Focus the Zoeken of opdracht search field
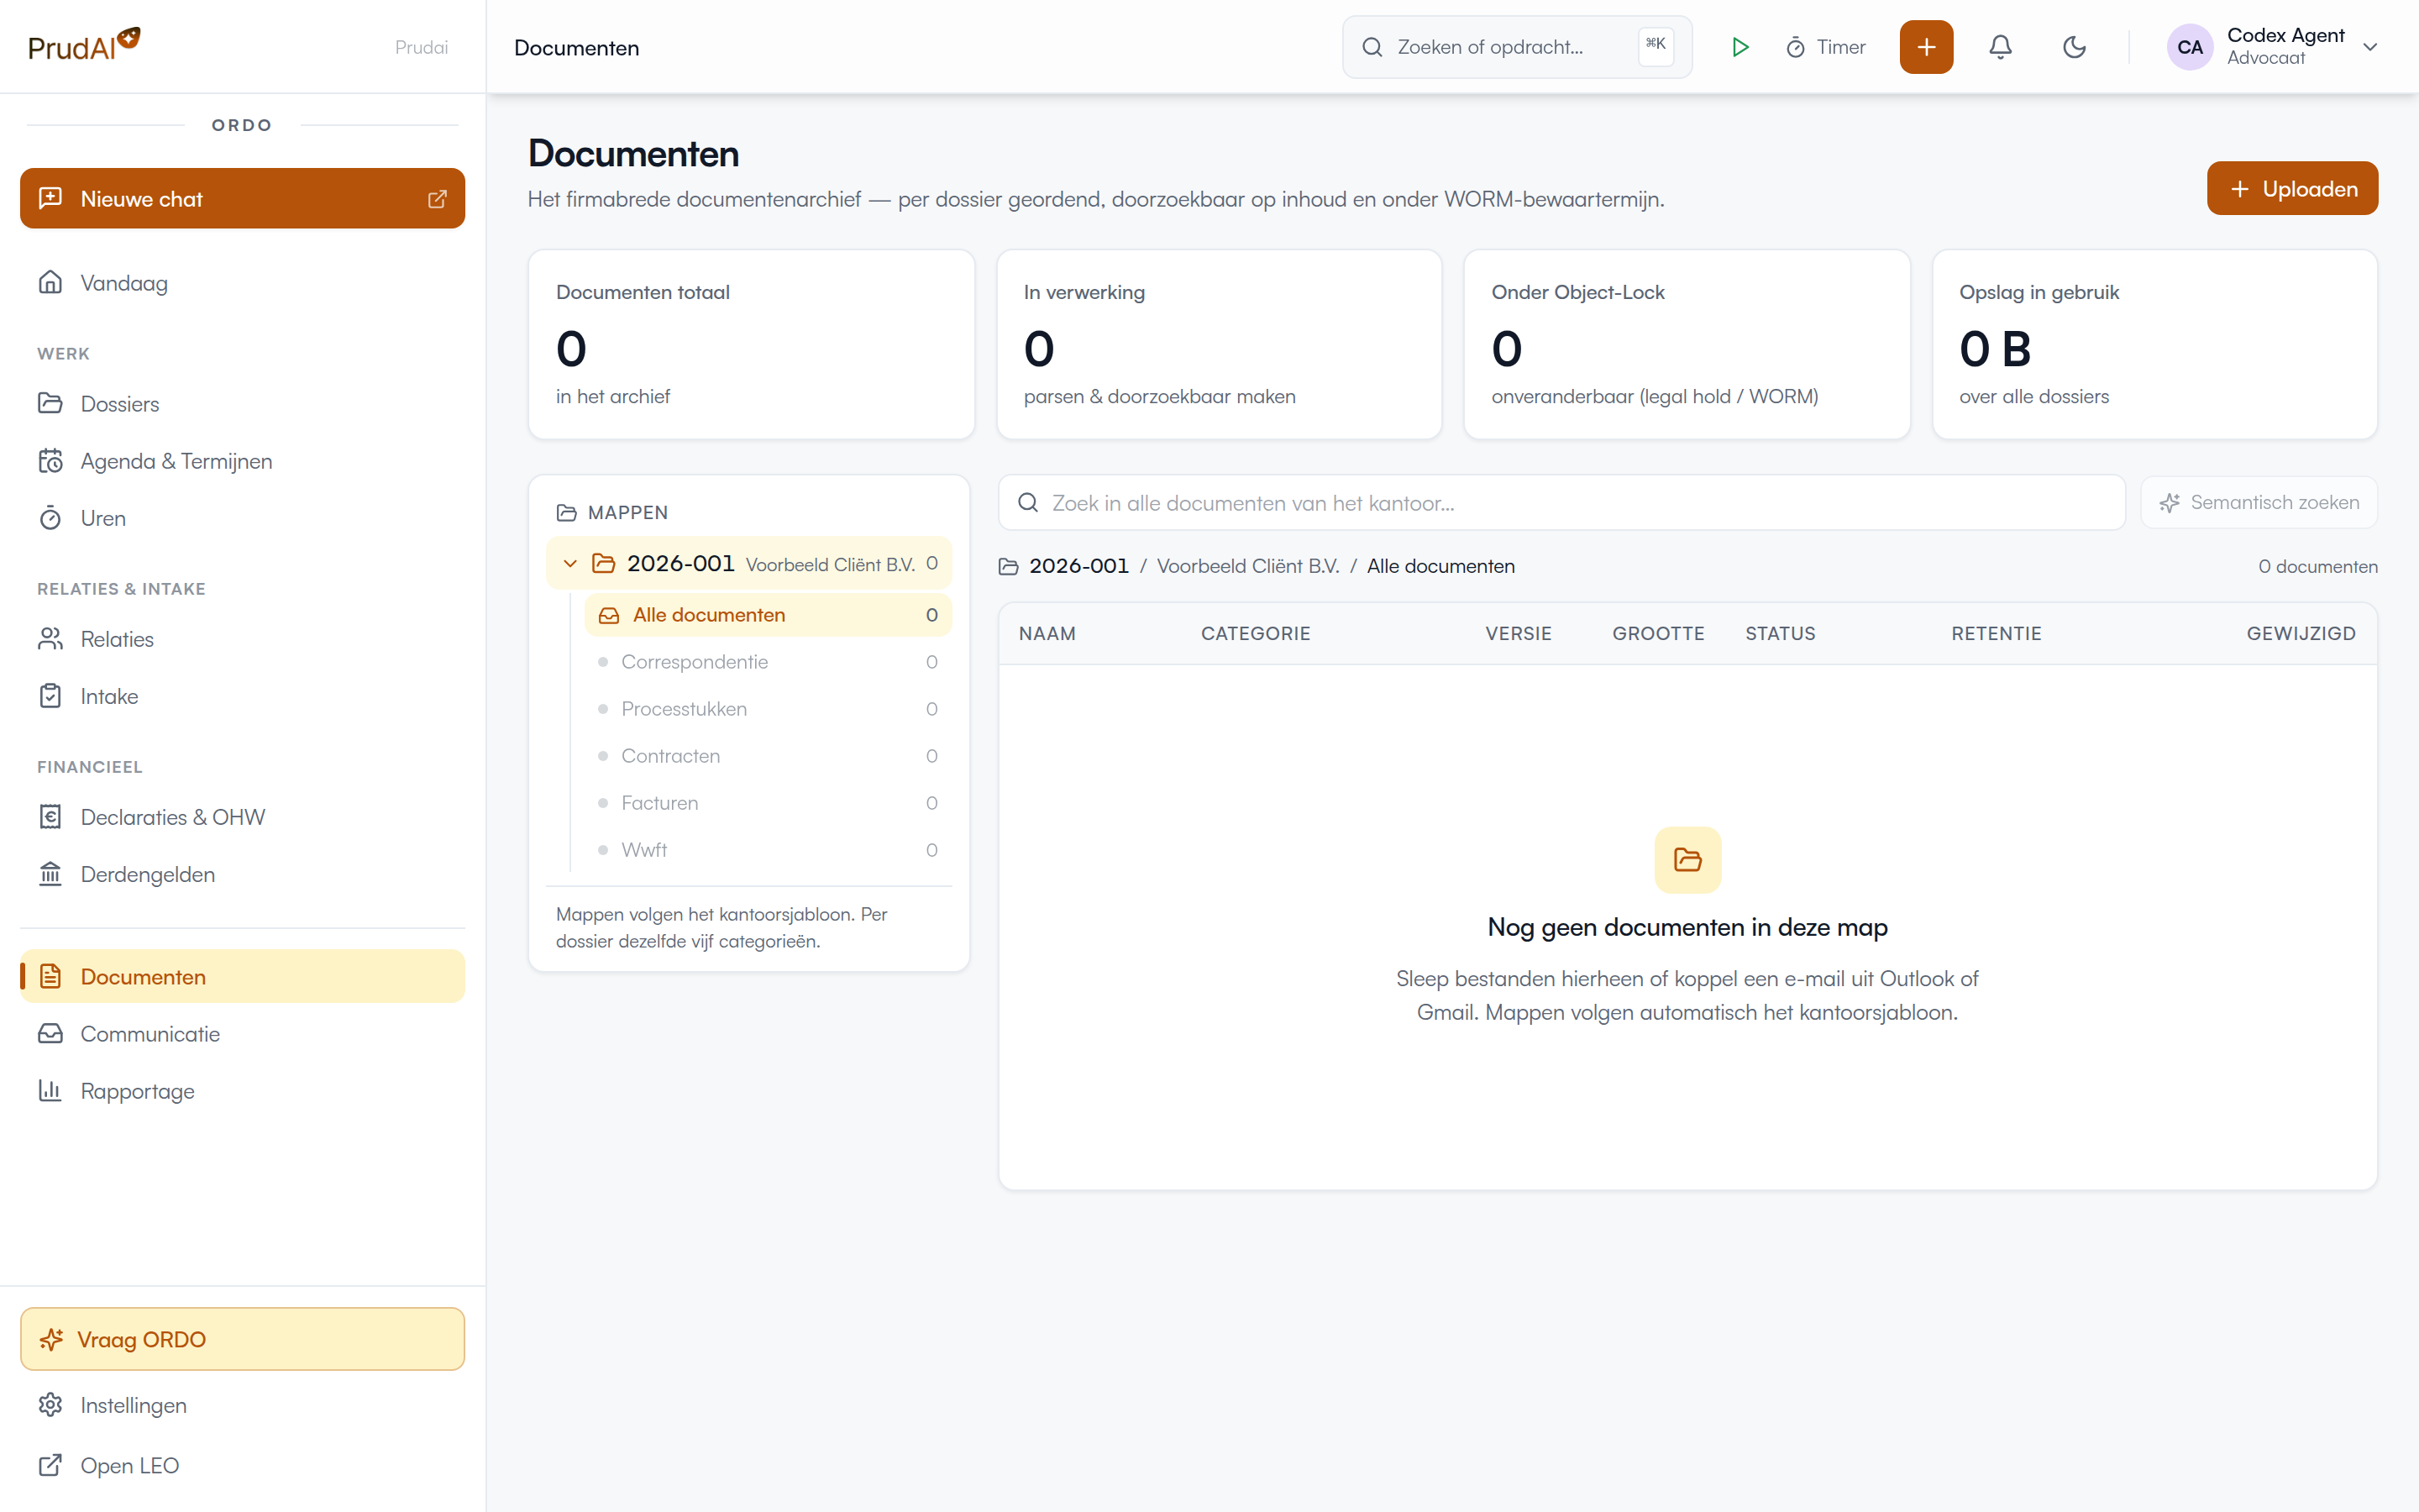2419x1512 pixels. pos(1516,47)
